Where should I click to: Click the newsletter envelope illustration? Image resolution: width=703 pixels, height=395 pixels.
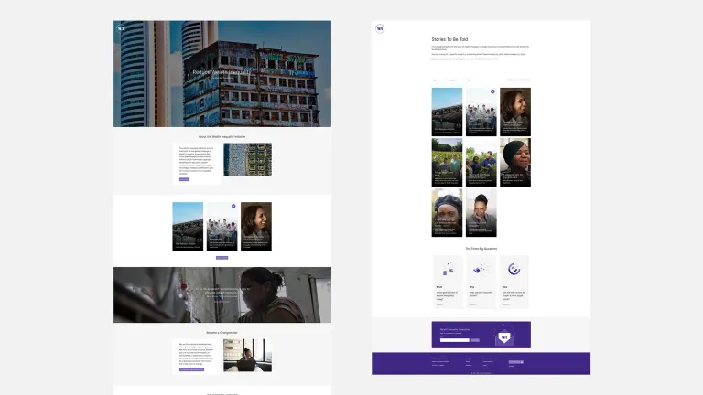coord(504,336)
